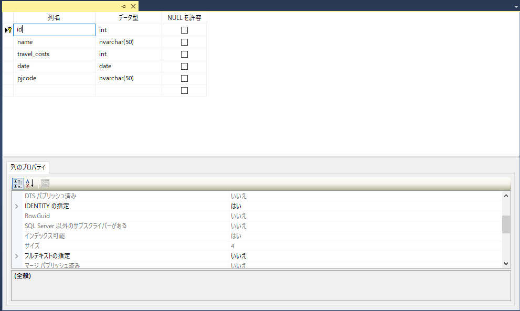The image size is (520, 311).
Task: Click int data type of travel_costs row
Action: pos(129,54)
